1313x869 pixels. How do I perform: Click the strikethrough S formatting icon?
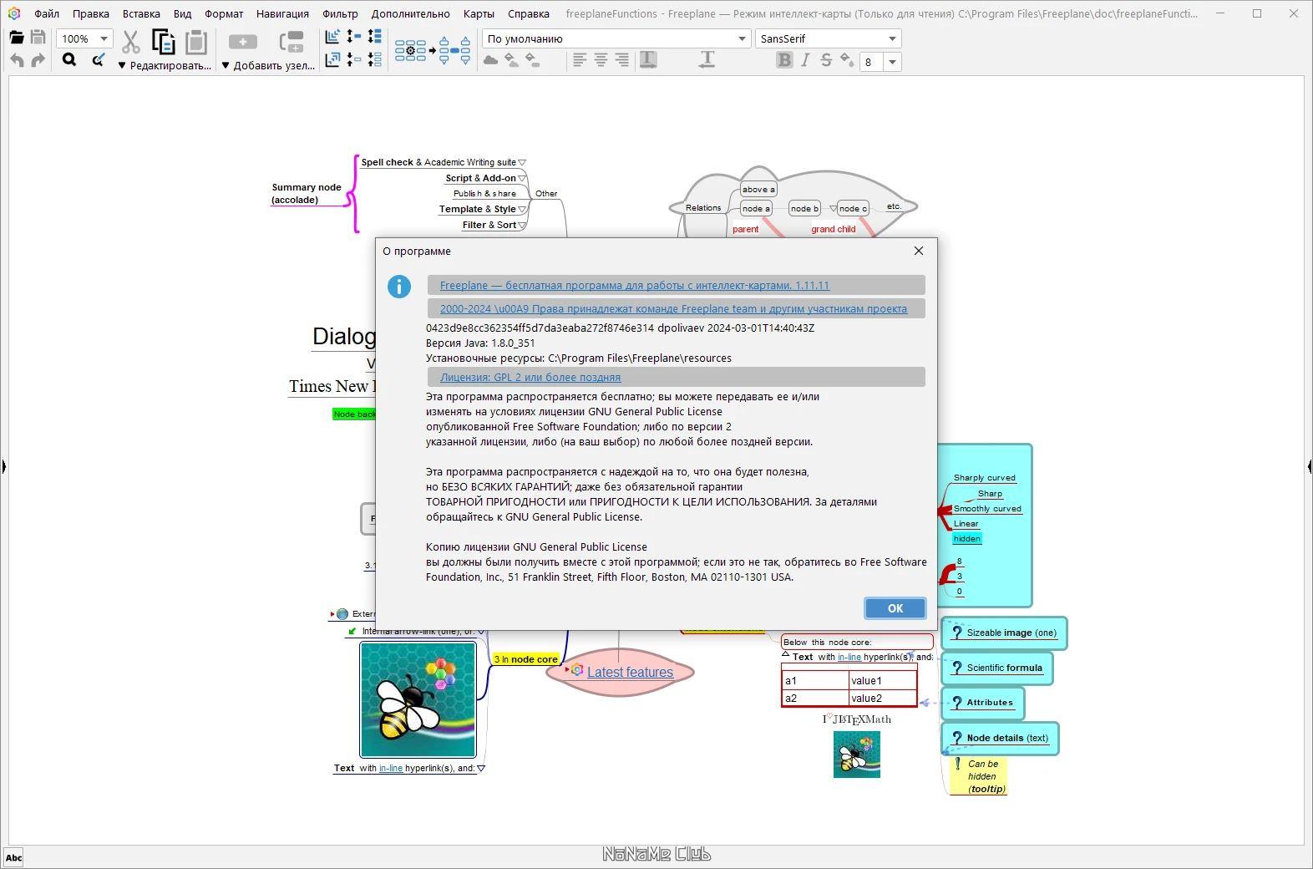click(826, 60)
